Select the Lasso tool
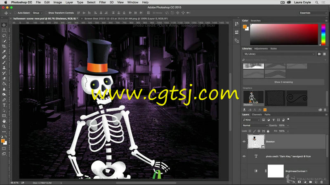Screen dimensions: 330x185 tap(4, 36)
